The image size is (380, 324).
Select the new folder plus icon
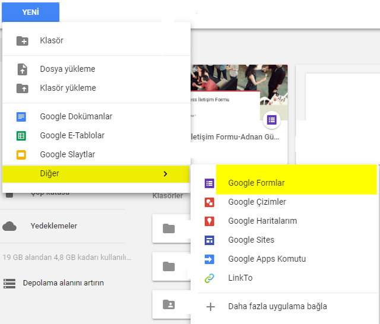23,41
